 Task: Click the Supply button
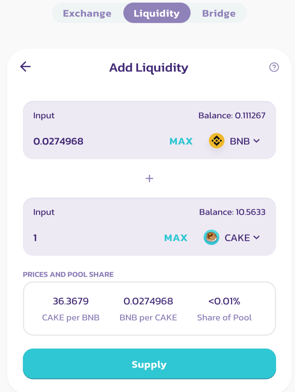149,364
